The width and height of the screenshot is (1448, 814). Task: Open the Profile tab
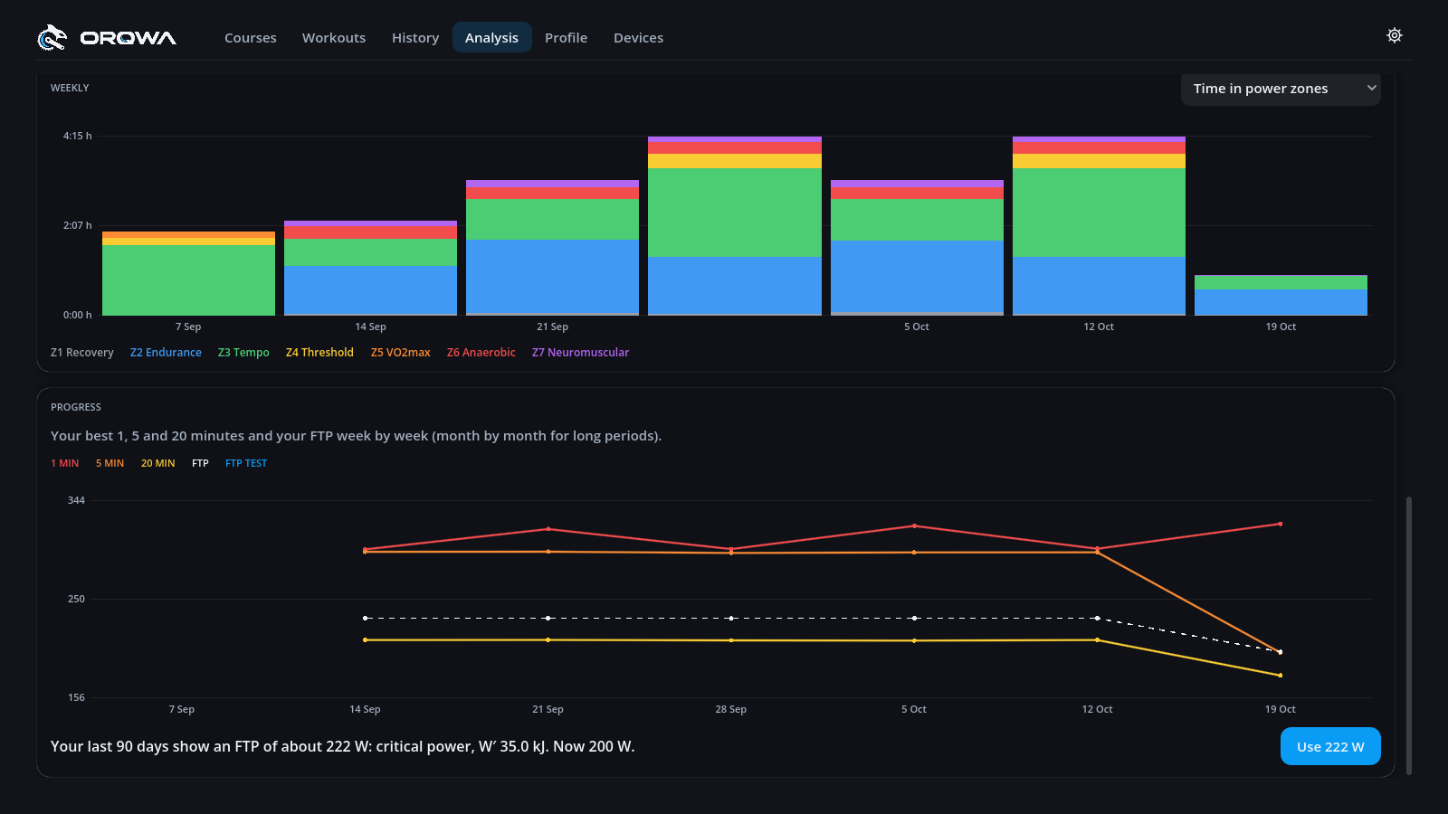[566, 38]
